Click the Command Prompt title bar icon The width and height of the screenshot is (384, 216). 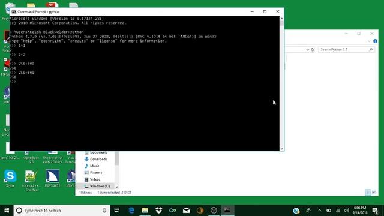click(14, 12)
